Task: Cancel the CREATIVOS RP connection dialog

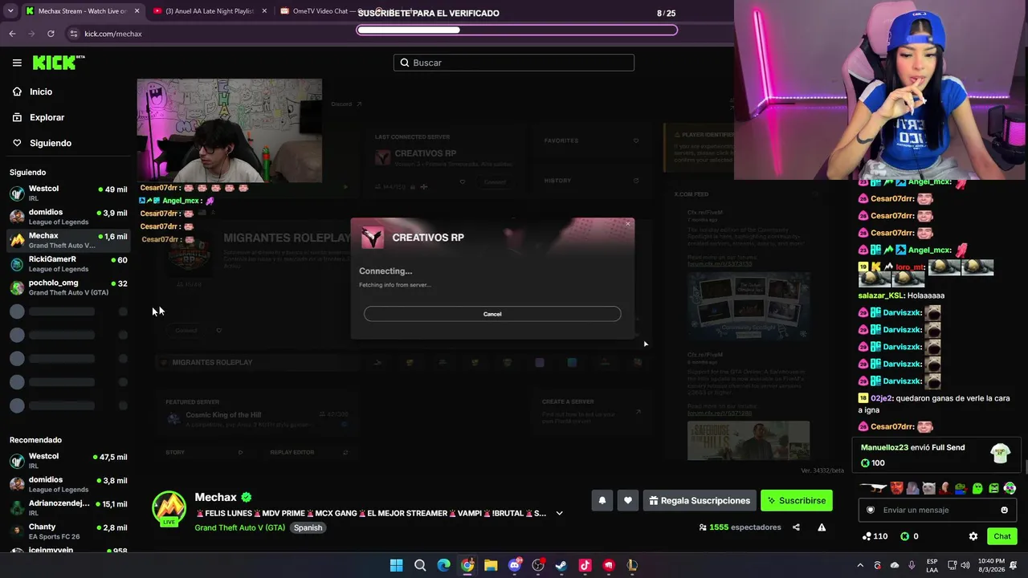Action: tap(492, 314)
